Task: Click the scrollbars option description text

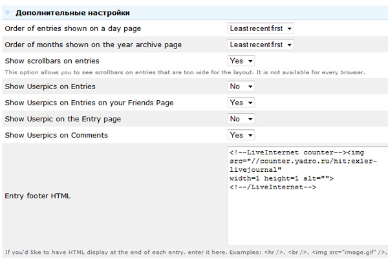Action: tap(184, 72)
